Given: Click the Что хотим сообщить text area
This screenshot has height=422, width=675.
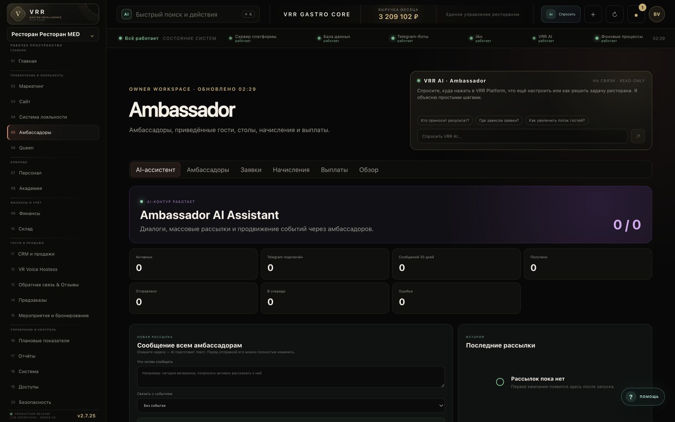Looking at the screenshot, I should [291, 377].
